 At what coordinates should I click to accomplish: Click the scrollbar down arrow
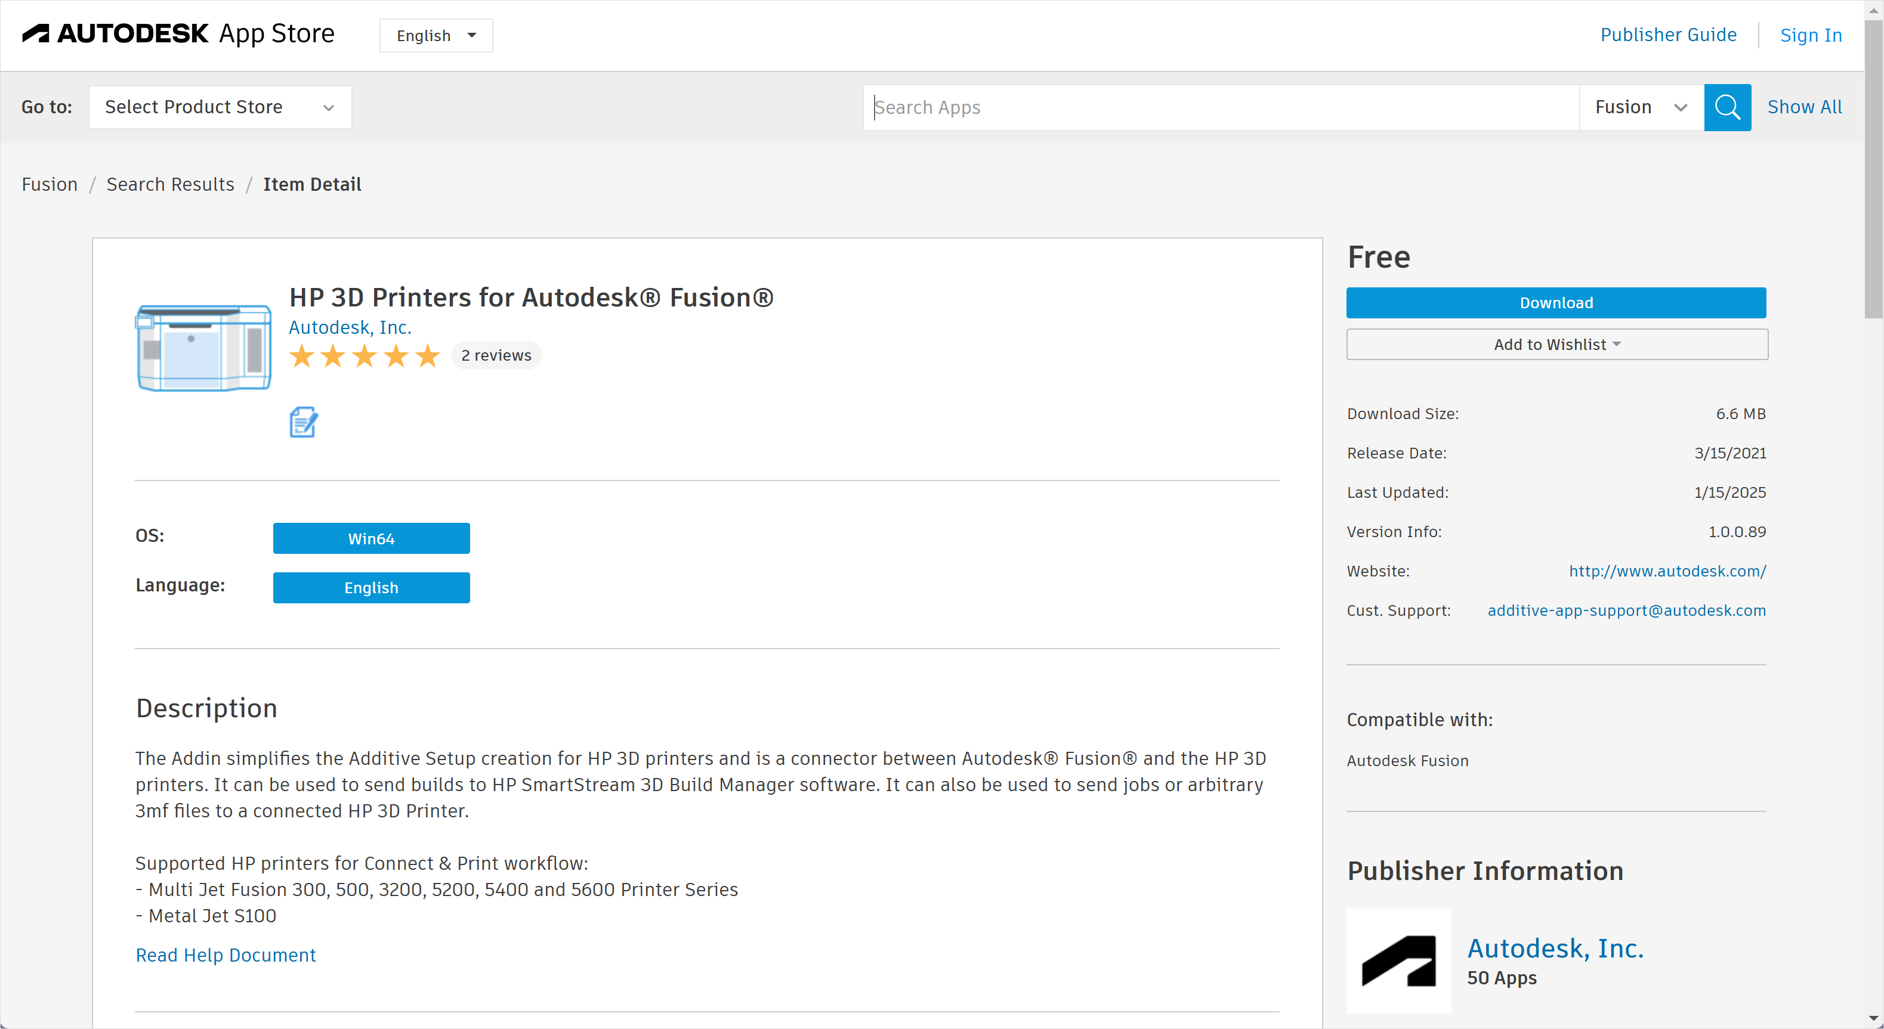click(x=1874, y=1019)
